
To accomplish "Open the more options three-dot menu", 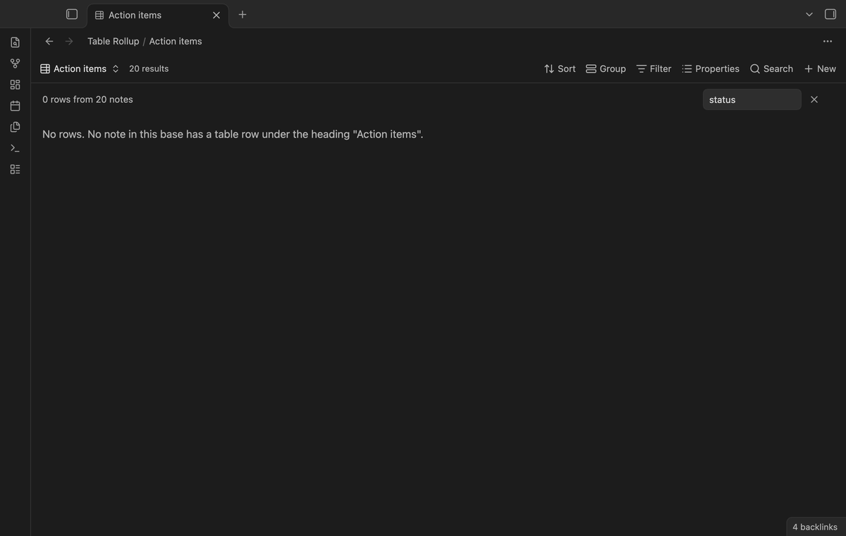I will point(828,41).
